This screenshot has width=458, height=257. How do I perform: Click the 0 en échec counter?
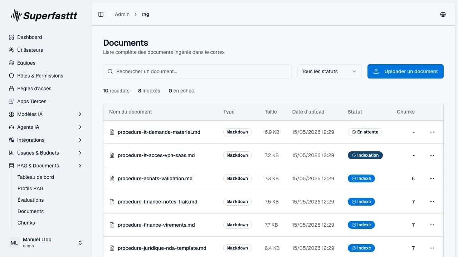coord(181,91)
